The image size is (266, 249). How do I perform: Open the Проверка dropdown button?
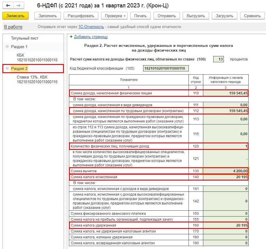[x=114, y=16]
